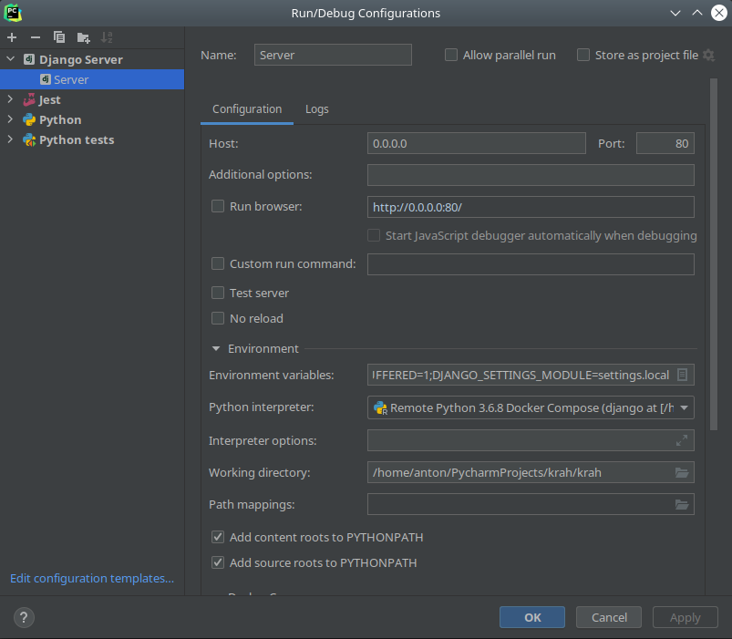Click the PyCharm logo icon
The height and width of the screenshot is (639, 732).
coord(13,13)
